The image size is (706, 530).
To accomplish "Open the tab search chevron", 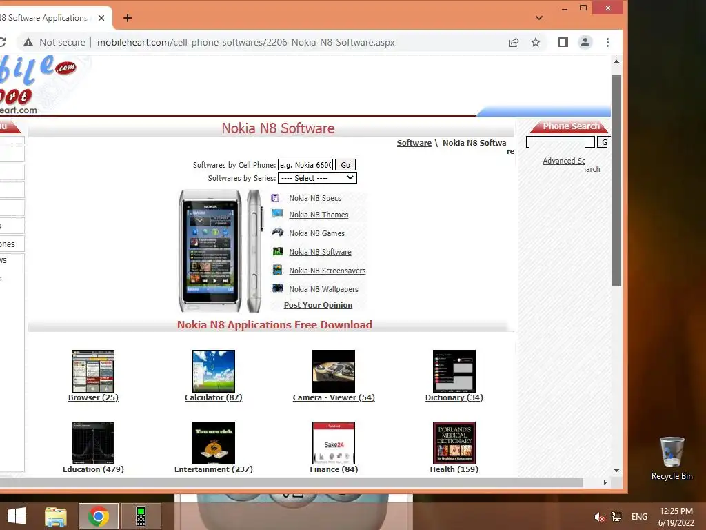I will [x=539, y=18].
